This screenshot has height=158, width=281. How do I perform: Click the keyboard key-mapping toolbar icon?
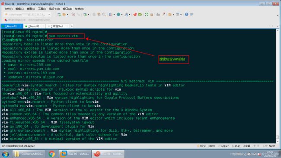point(158,14)
